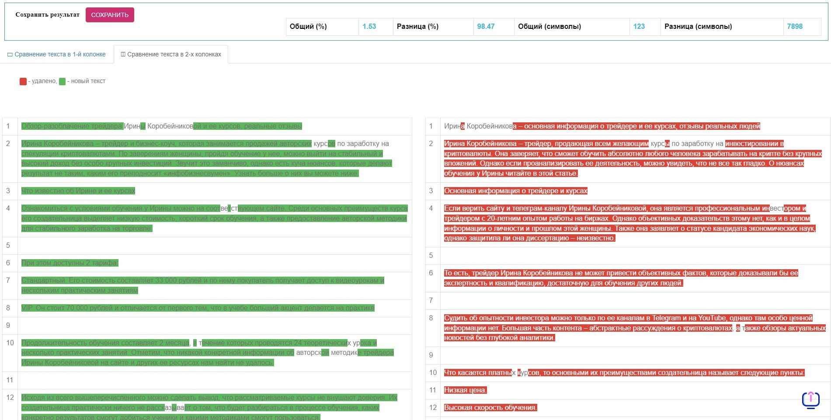831x420 pixels.
Task: Click left paragraph starting Ирина Коробейникова – трейдер и бизнес-коуч
Action: 207,159
